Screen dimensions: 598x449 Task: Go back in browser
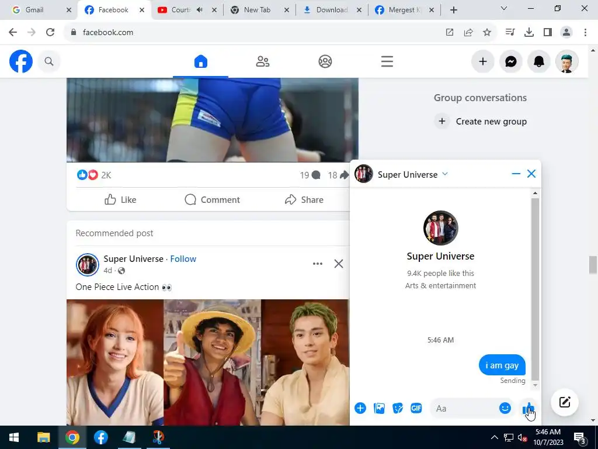(x=13, y=33)
